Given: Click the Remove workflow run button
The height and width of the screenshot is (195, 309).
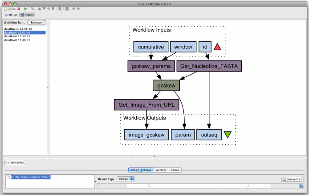Looking at the screenshot, I should 36,22.
